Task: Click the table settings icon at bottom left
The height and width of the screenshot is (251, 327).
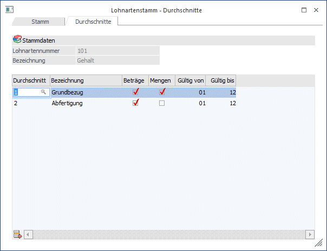Action: click(x=17, y=234)
